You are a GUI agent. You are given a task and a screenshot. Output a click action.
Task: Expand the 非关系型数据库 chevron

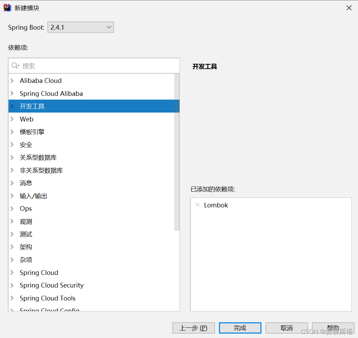[x=12, y=170]
